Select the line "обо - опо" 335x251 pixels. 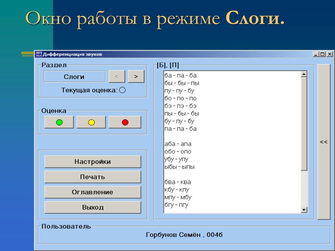tap(178, 152)
